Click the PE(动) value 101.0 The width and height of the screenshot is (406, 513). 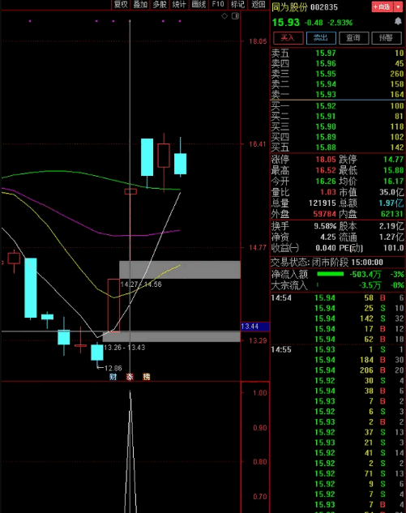pyautogui.click(x=394, y=248)
